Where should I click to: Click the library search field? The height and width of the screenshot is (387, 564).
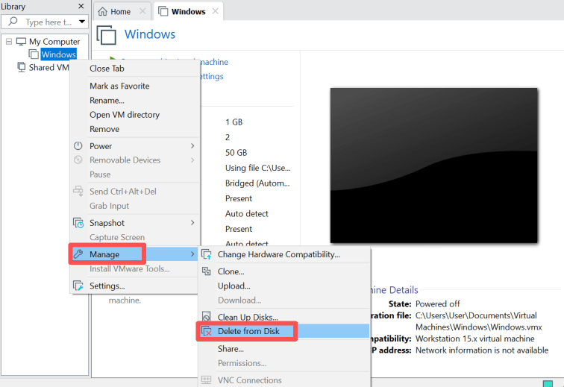pos(45,22)
